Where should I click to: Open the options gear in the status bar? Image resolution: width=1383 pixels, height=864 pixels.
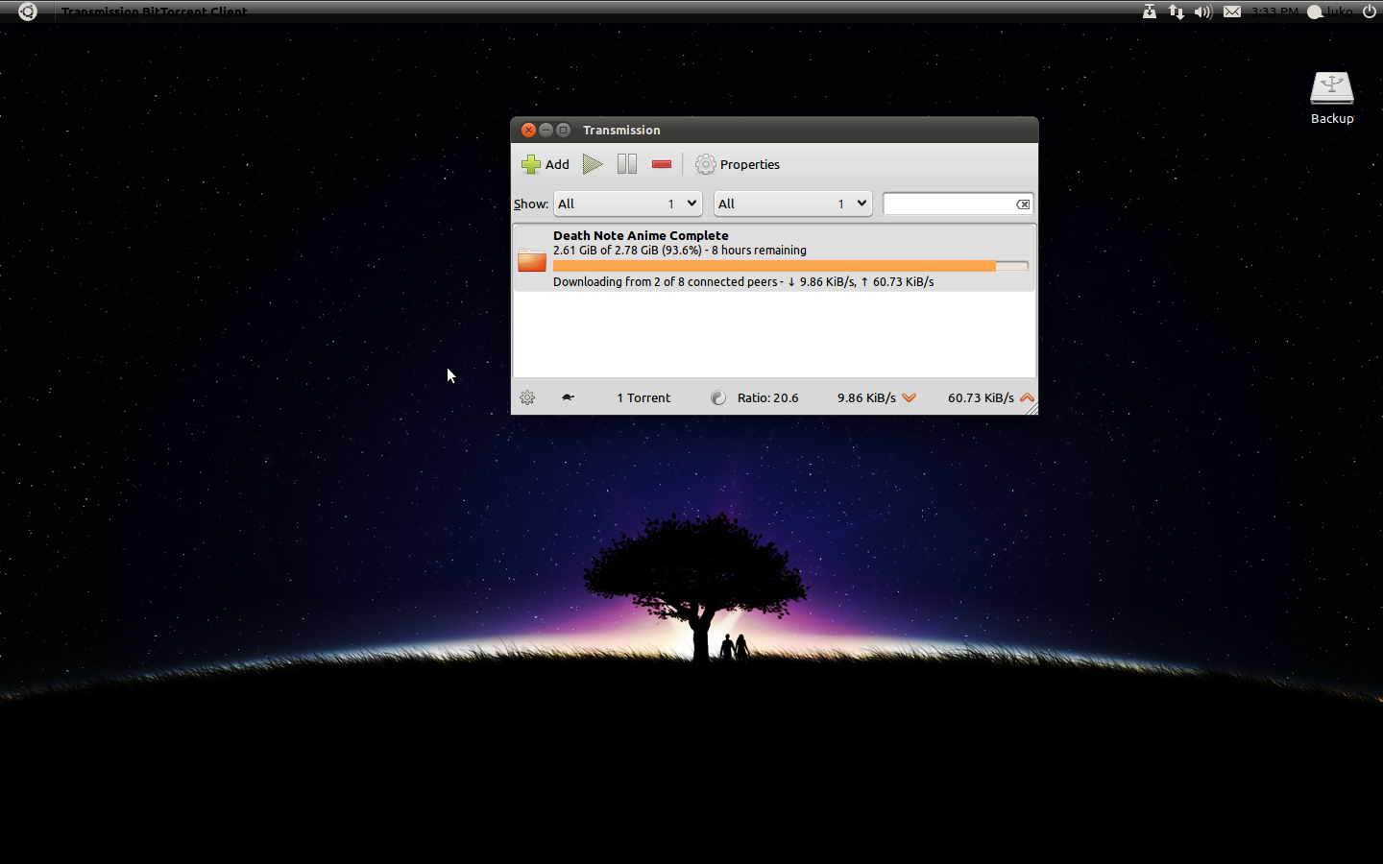pyautogui.click(x=527, y=397)
